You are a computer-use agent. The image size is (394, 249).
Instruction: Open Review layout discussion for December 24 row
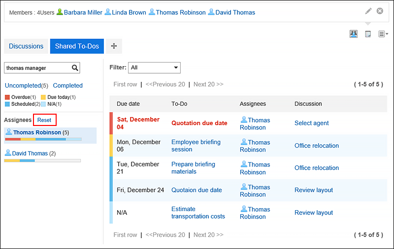314,190
